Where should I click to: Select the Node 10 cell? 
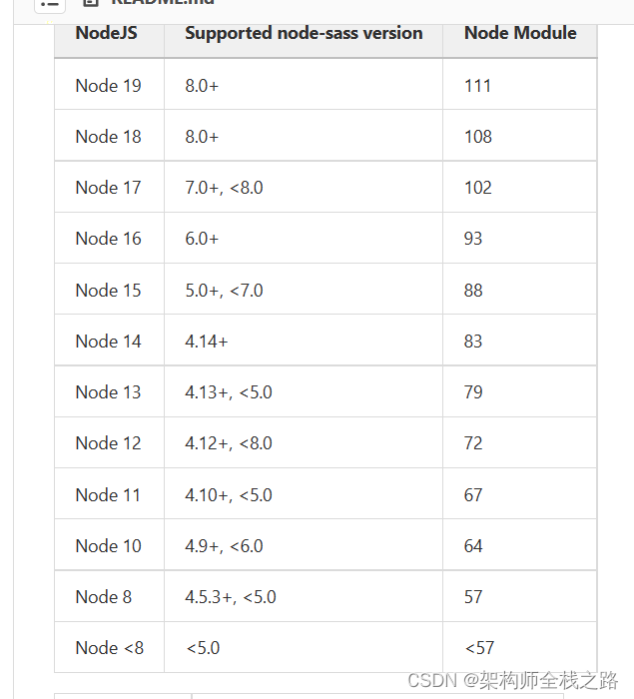[x=108, y=546]
